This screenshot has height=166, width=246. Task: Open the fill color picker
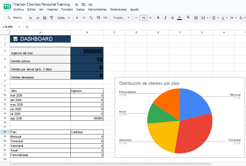coord(188,18)
